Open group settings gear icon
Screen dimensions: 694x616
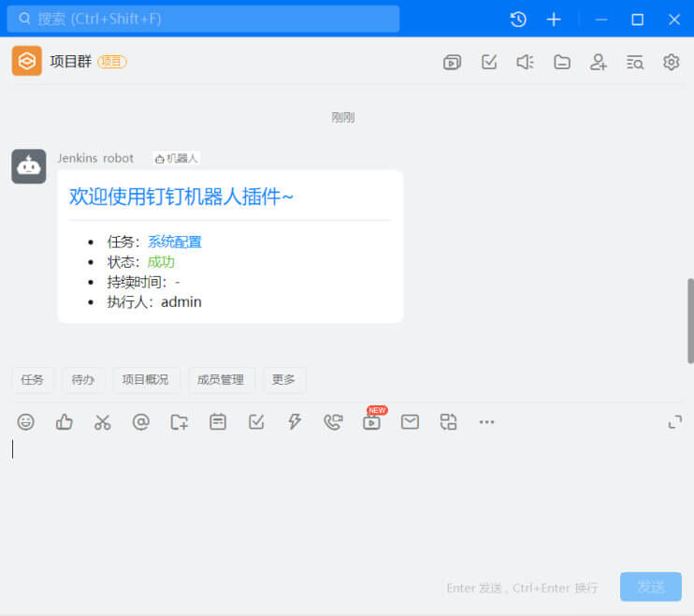[x=671, y=62]
